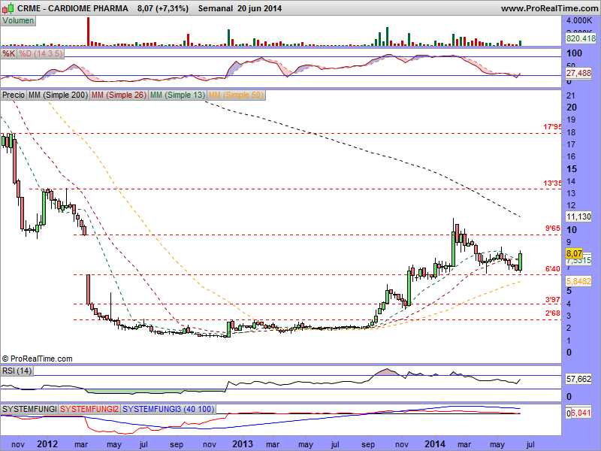601x451 pixels.
Task: Open the RSI (14) indicator label
Action: 17,371
